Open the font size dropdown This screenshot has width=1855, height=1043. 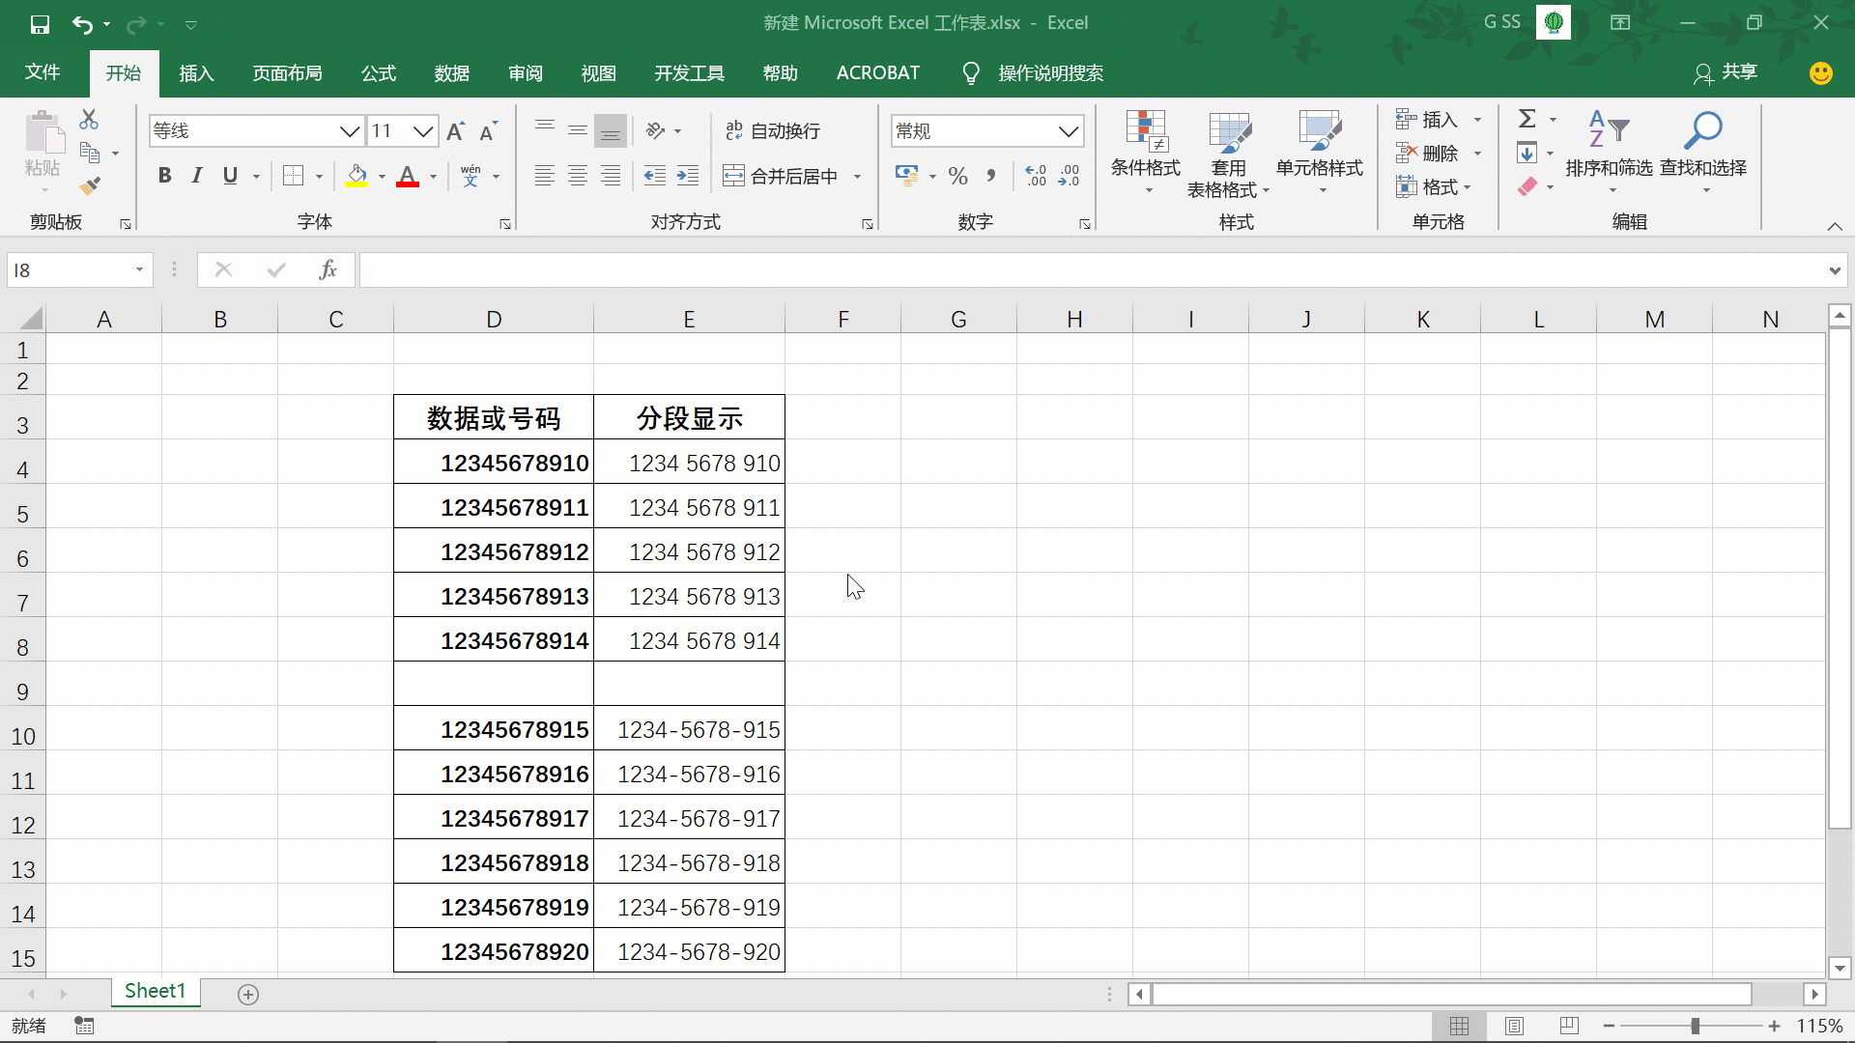423,130
